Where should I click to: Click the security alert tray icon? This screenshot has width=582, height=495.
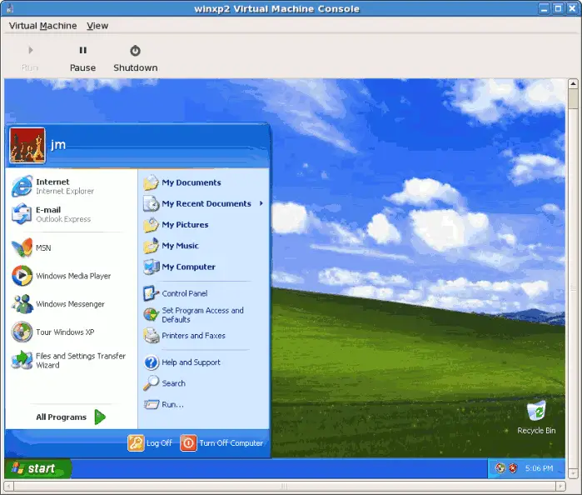(x=513, y=468)
